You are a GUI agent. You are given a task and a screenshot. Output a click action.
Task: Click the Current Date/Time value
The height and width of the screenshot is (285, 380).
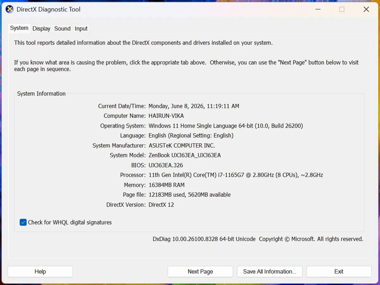pos(194,106)
